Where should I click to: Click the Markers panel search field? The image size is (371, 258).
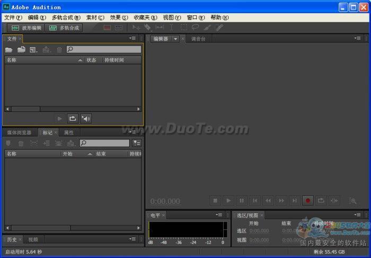(104, 143)
